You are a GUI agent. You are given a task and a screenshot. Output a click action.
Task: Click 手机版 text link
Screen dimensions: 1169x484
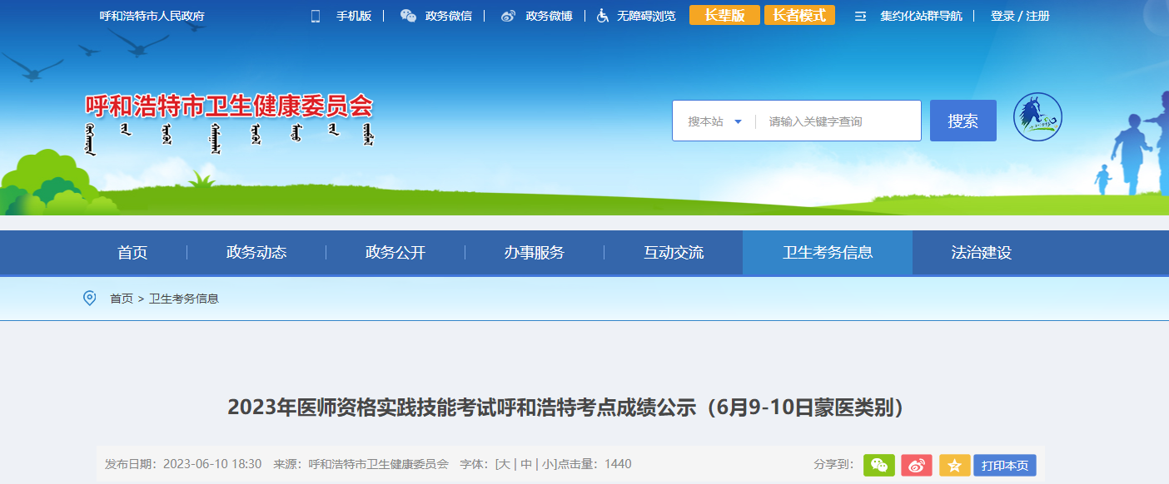click(354, 16)
